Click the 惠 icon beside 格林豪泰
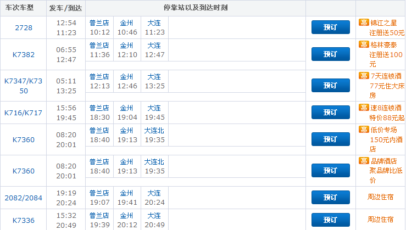 pyautogui.click(x=364, y=44)
